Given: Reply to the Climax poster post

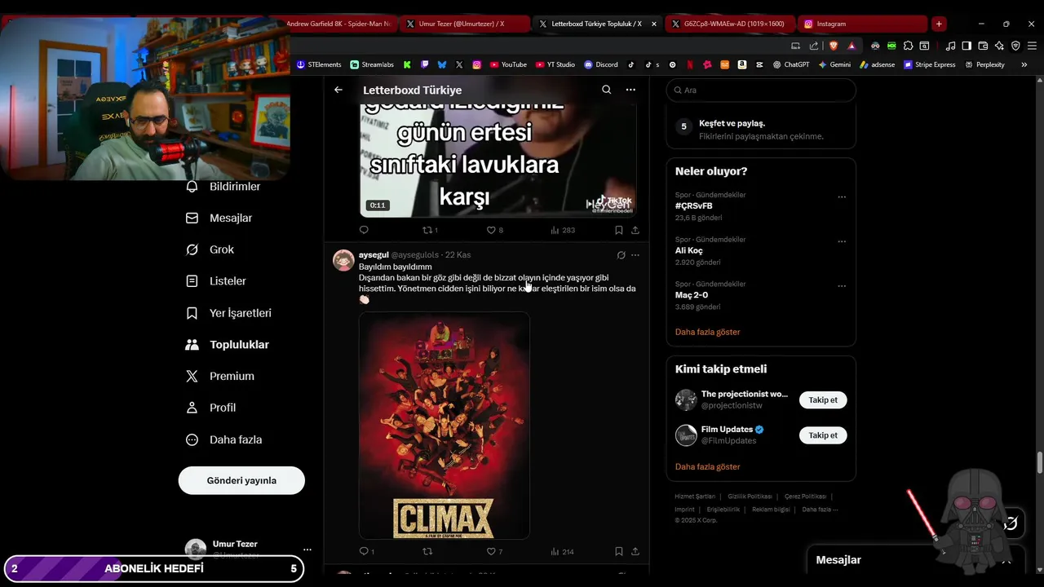Looking at the screenshot, I should pyautogui.click(x=366, y=551).
